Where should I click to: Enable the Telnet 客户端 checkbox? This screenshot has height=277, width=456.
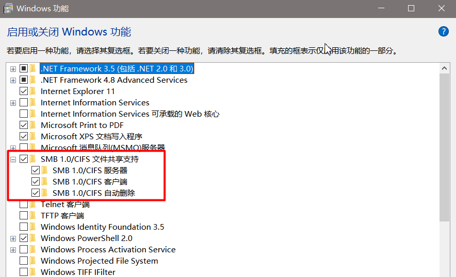(x=24, y=205)
